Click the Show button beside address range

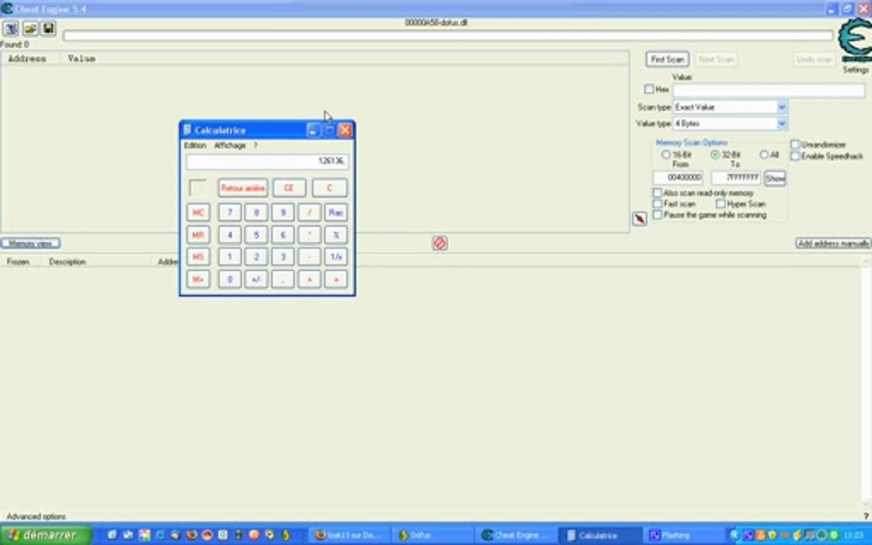click(x=775, y=178)
